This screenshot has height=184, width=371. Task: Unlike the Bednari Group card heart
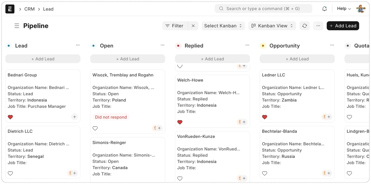tap(10, 117)
